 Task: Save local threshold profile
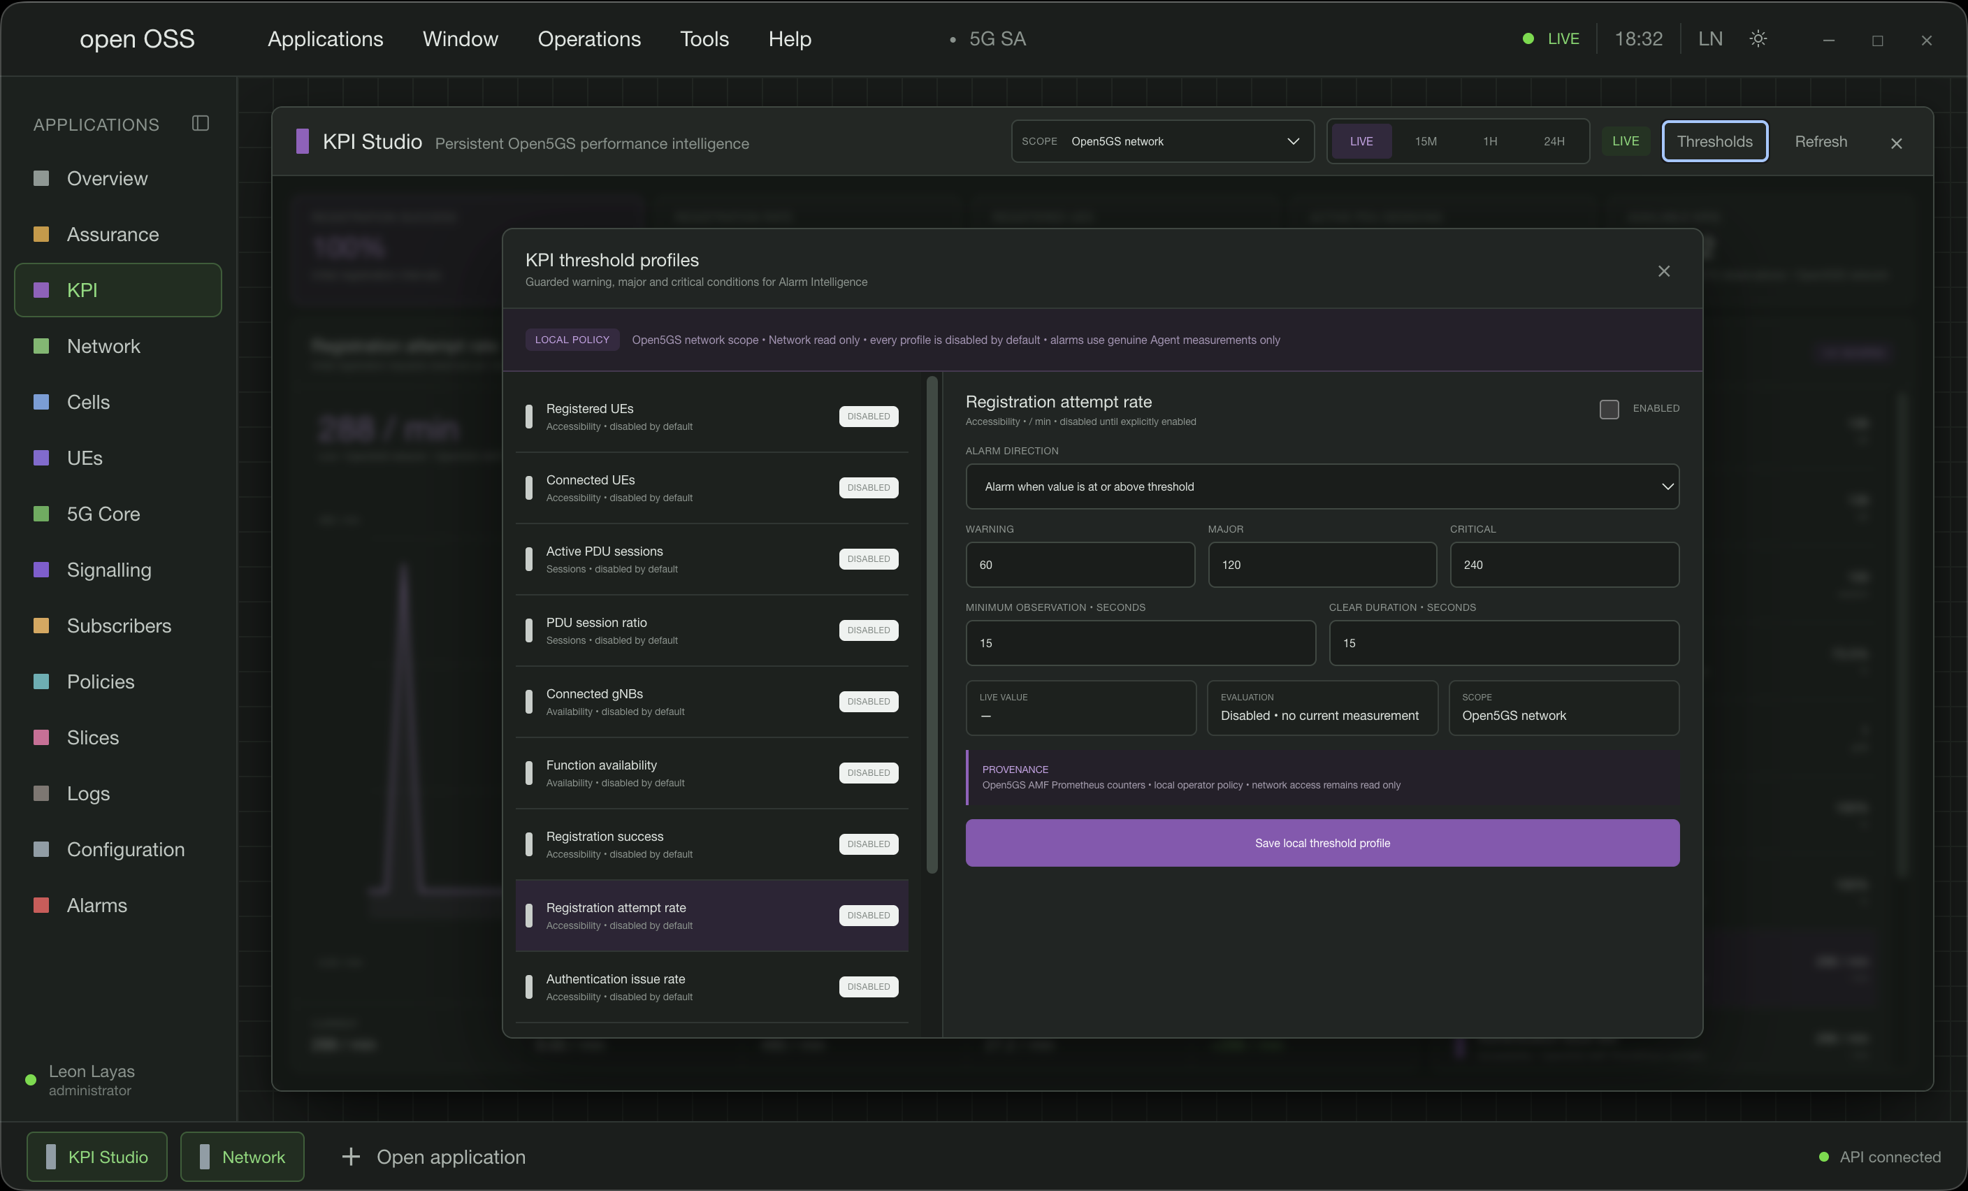pos(1322,843)
